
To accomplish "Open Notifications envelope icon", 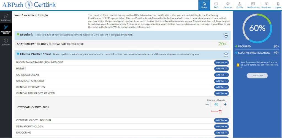I will pyautogui.click(x=253, y=4).
